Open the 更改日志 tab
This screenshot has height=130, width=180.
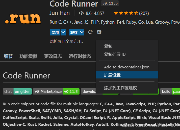pos(53,56)
